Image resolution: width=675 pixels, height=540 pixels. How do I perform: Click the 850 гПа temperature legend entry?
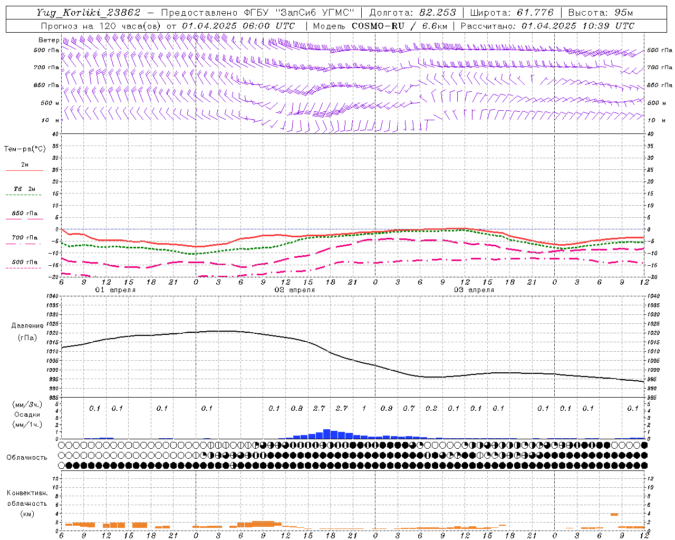pos(25,214)
